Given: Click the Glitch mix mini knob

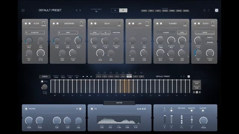Looking at the screenshot, I should pos(213,23).
